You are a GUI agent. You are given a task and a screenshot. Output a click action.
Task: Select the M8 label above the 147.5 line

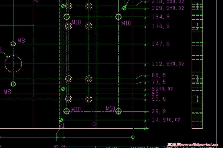point(21,41)
